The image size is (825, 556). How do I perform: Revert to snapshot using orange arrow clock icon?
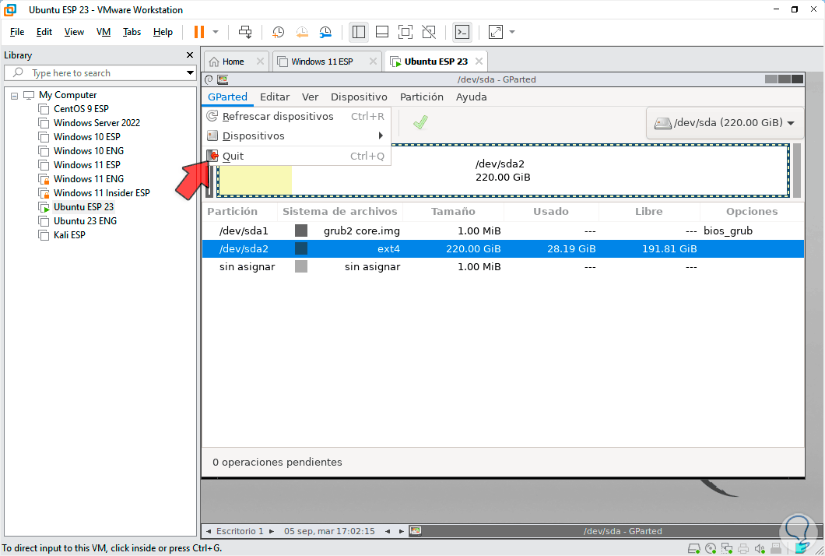(302, 32)
